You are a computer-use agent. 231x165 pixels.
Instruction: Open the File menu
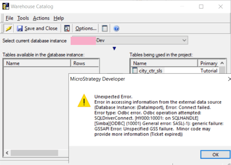(x=10, y=18)
